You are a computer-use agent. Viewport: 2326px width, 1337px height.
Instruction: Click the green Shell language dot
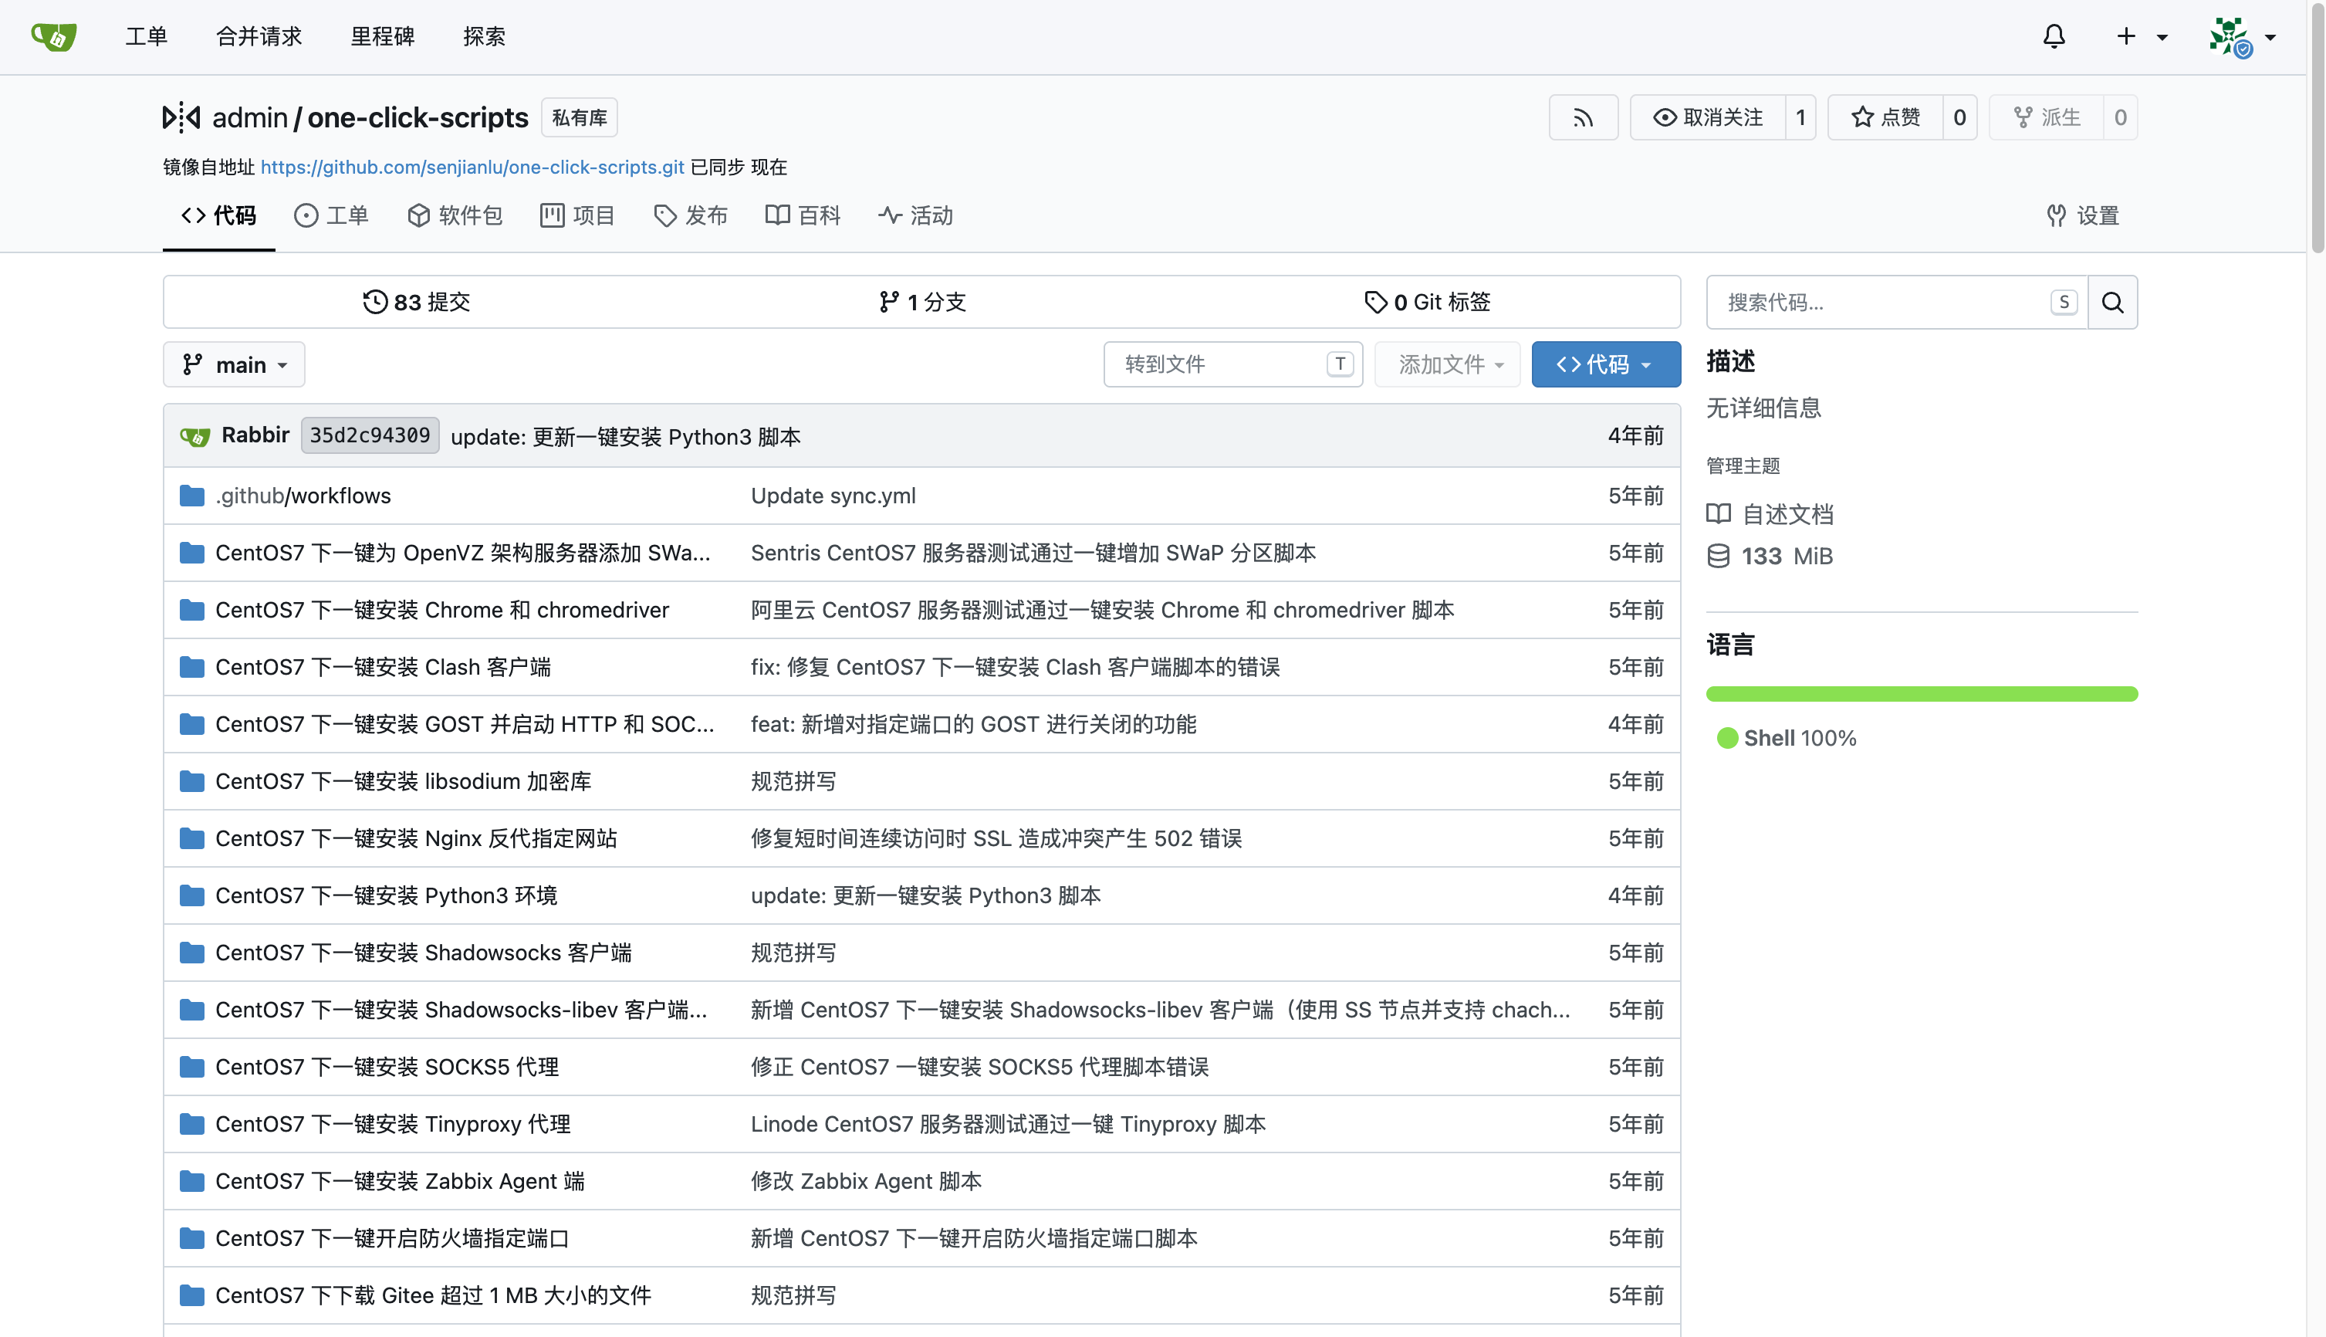coord(1726,738)
